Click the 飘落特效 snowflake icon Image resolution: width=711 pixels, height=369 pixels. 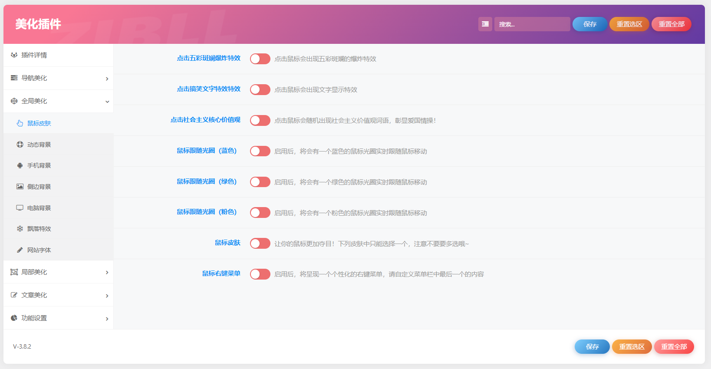tap(20, 229)
